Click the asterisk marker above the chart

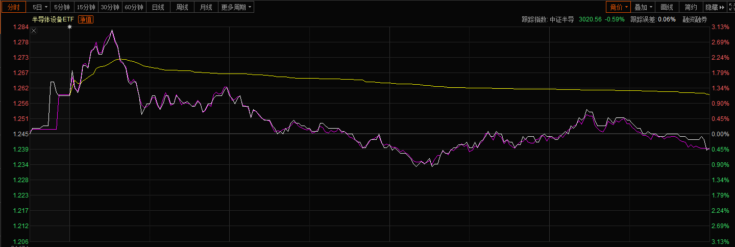(70, 27)
